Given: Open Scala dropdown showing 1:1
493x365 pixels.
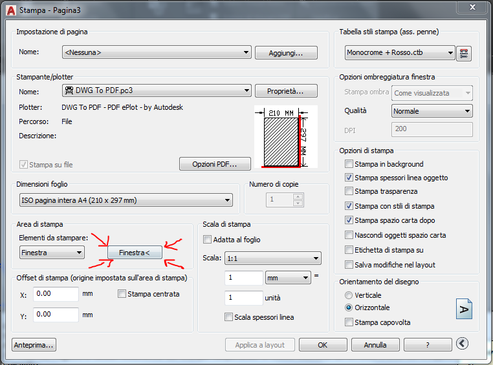Looking at the screenshot, I should (x=273, y=258).
